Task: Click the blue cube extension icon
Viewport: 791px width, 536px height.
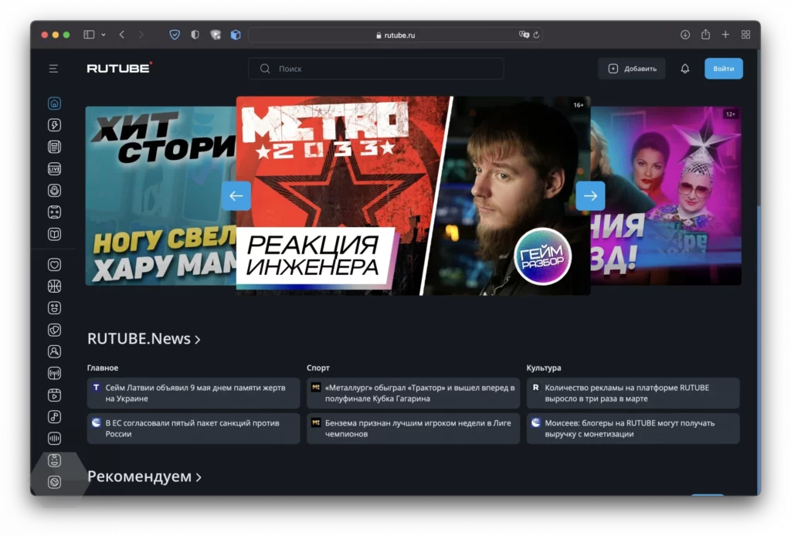Action: pyautogui.click(x=236, y=35)
